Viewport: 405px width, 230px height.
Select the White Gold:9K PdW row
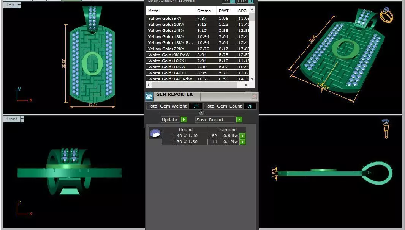tap(198, 55)
